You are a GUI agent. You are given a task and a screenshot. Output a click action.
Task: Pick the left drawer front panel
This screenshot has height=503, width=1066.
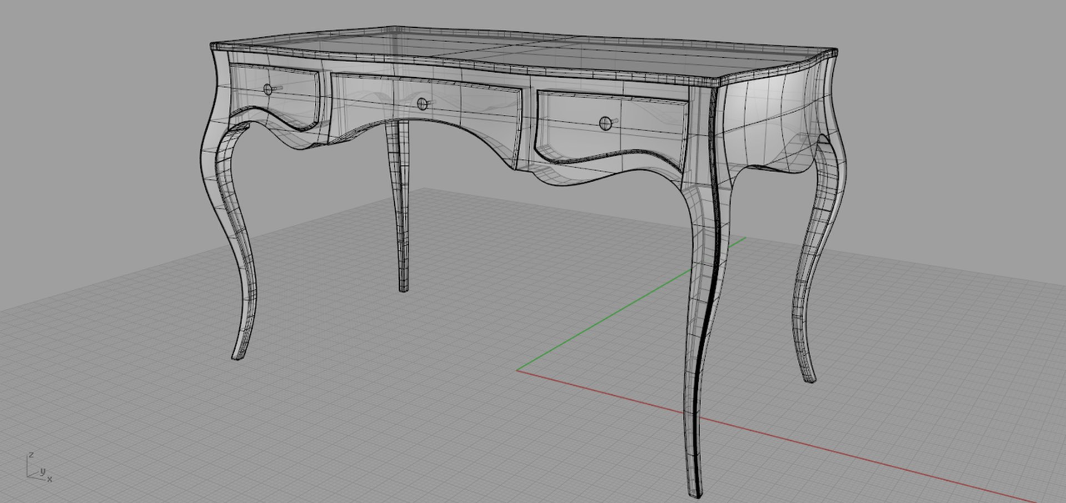coord(274,97)
